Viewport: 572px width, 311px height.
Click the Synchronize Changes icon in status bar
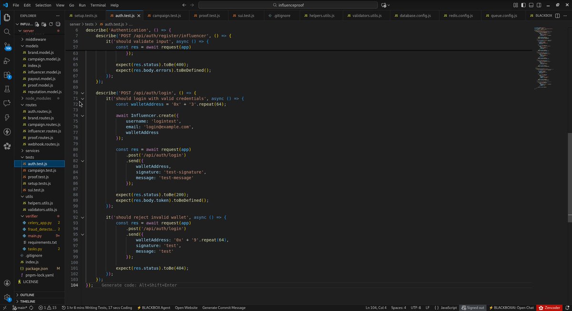tap(32, 308)
